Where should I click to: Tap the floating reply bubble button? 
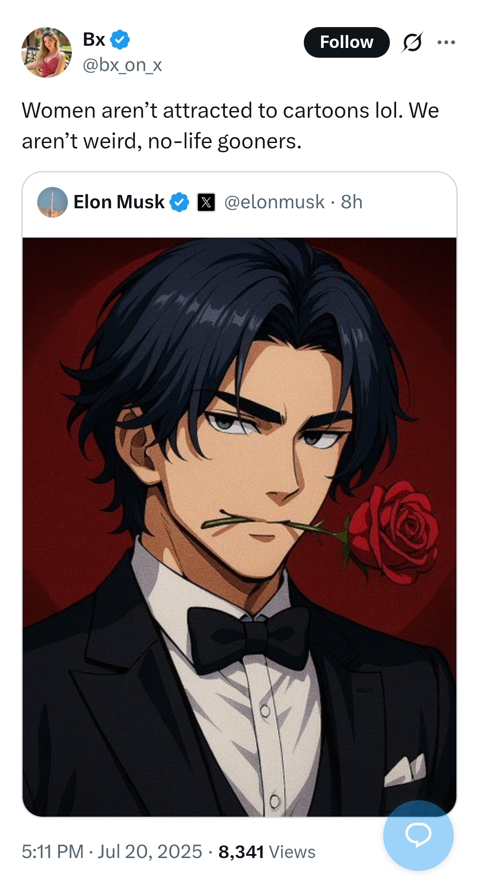pos(418,835)
